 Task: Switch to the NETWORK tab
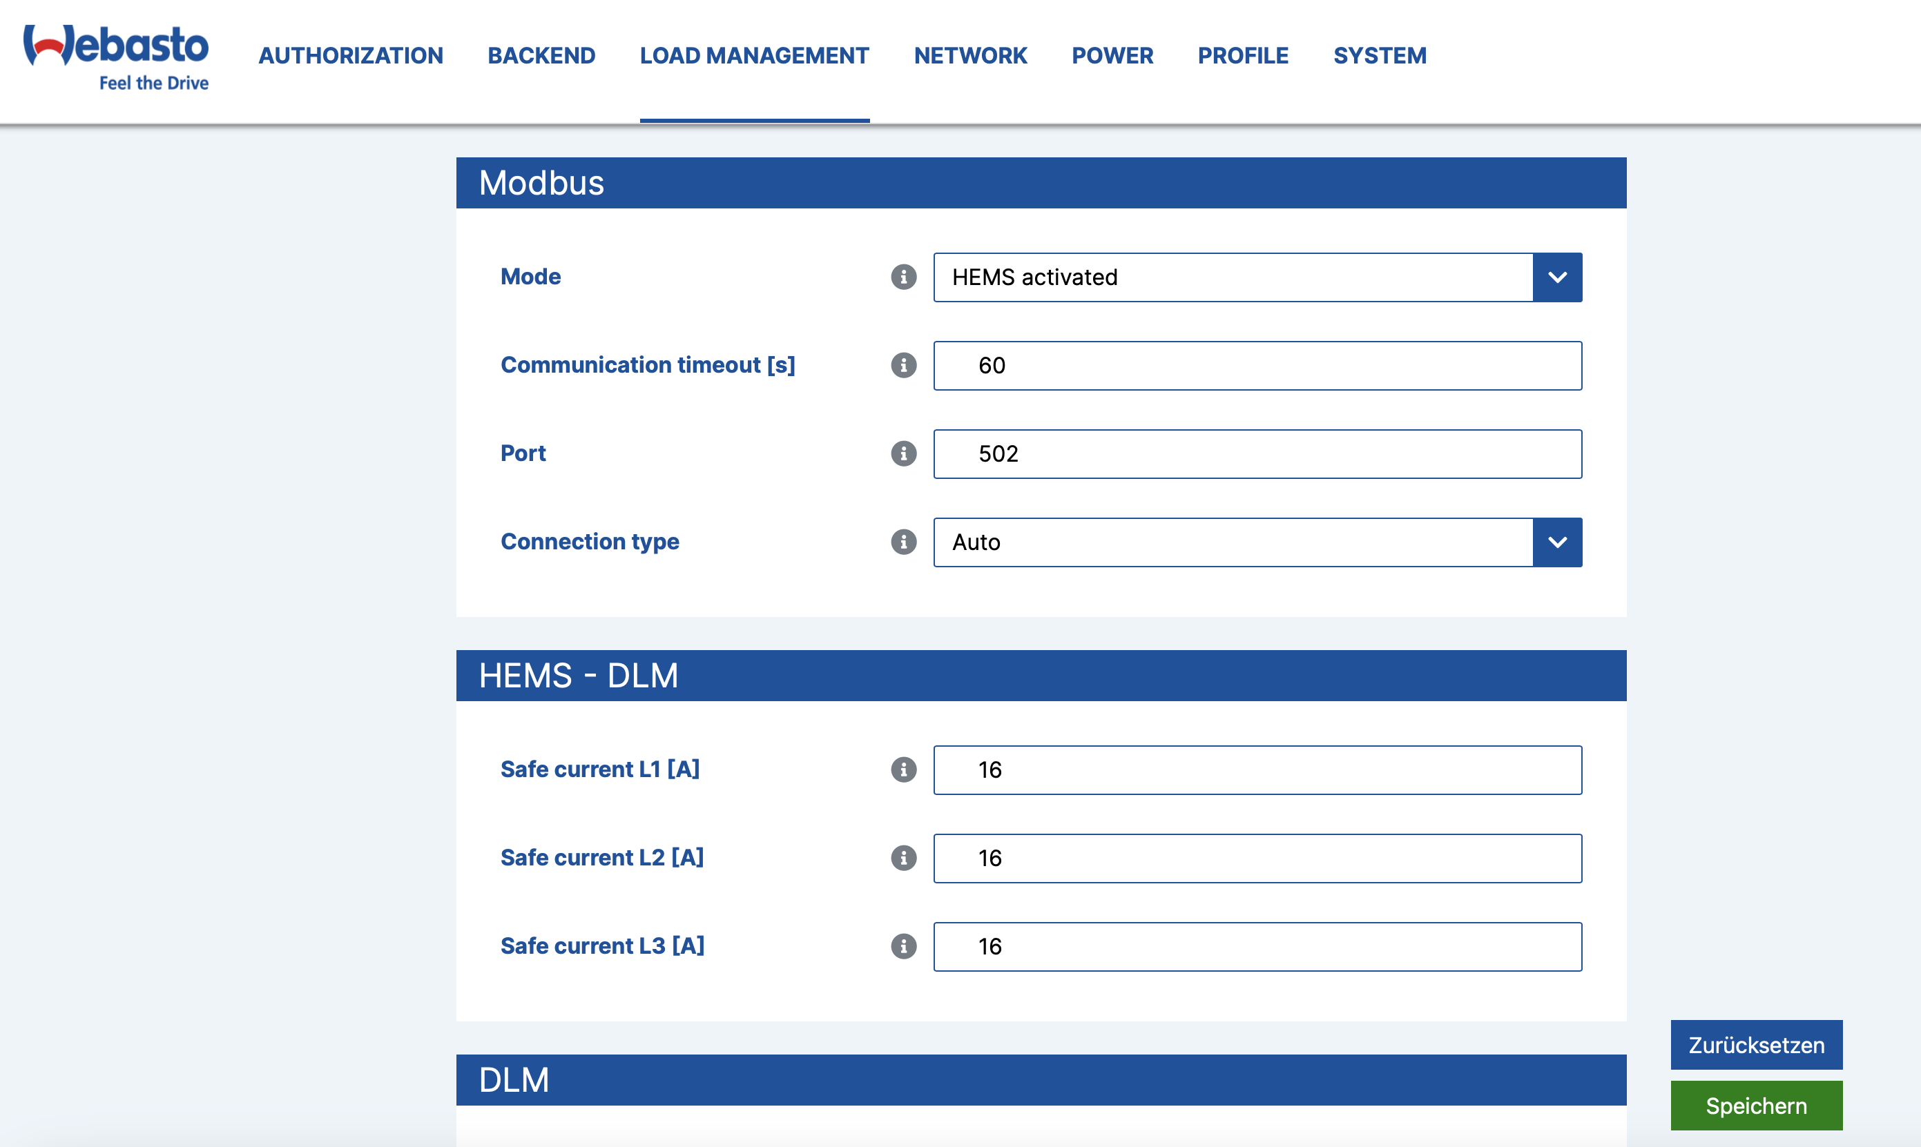971,55
